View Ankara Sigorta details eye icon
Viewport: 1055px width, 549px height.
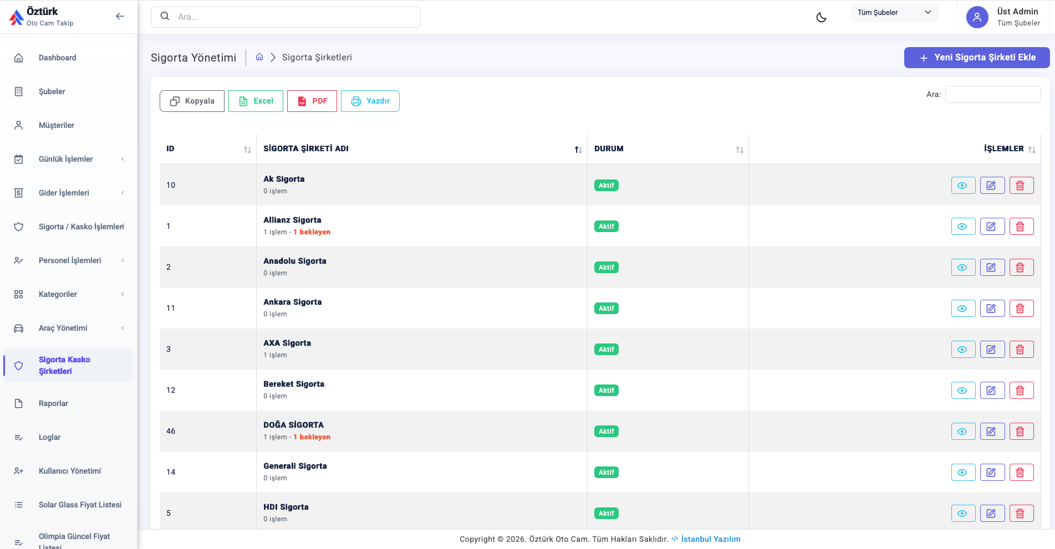pyautogui.click(x=964, y=309)
